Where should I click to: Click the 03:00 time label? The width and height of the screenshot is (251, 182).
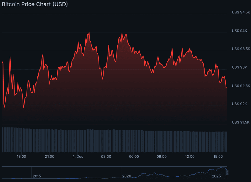point(106,156)
